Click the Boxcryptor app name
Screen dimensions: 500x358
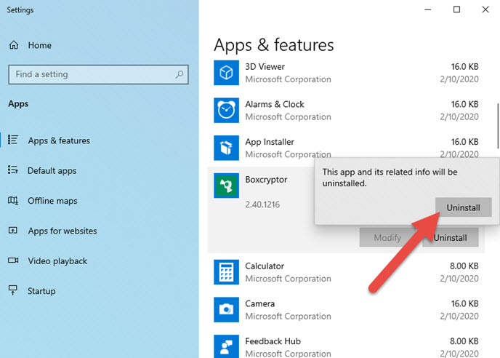(266, 180)
